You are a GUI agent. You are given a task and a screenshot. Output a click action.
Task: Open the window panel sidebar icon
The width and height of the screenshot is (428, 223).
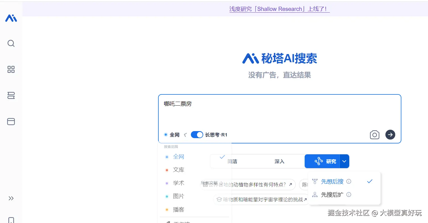11,121
